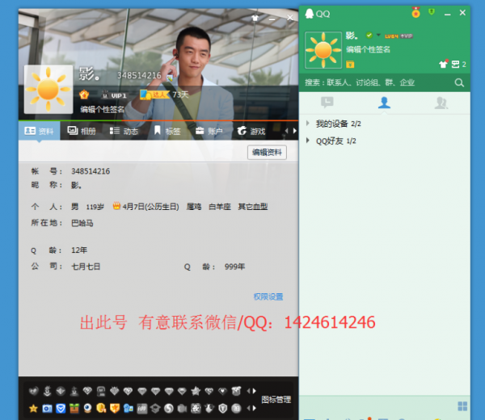Click the grass block icon in bottom row
485x420 pixels.
tap(74, 409)
